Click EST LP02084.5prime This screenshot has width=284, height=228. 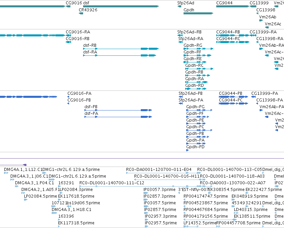(40, 197)
